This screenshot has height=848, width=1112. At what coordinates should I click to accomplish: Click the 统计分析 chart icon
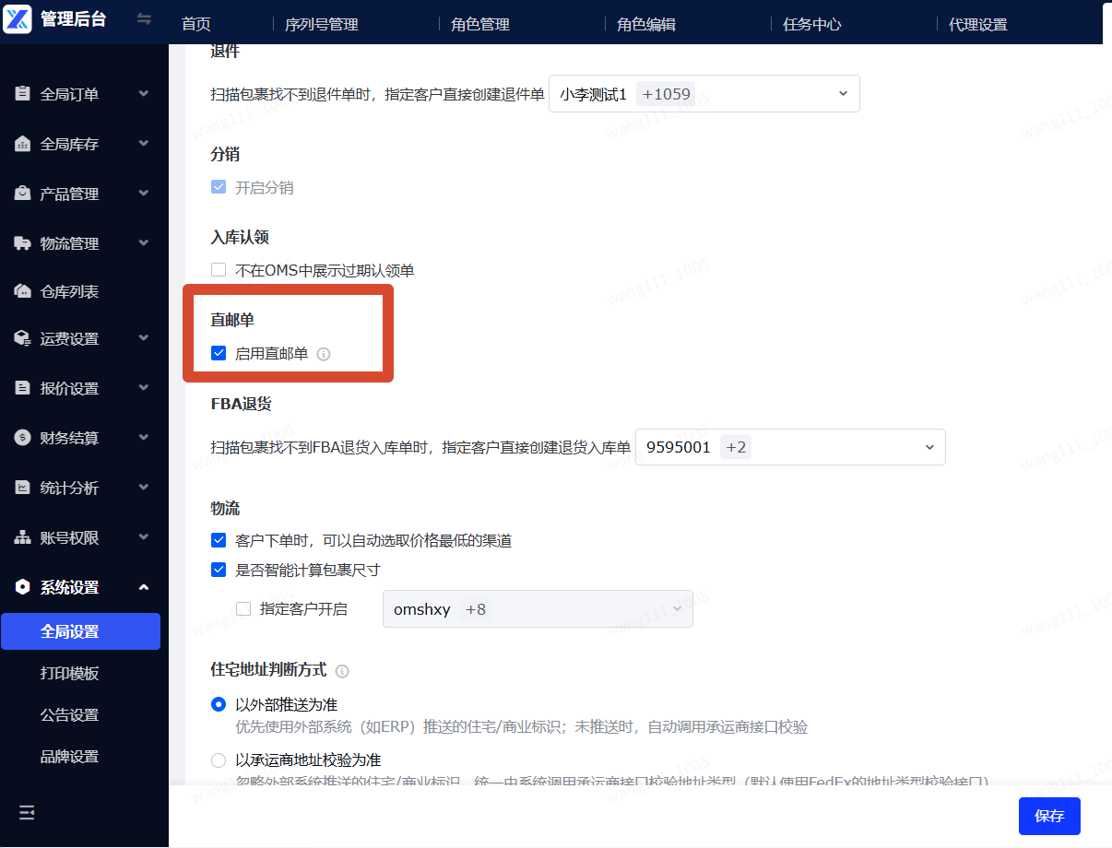coord(22,488)
